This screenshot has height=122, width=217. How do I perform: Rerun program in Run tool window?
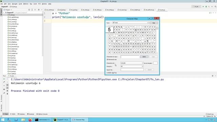(4, 79)
